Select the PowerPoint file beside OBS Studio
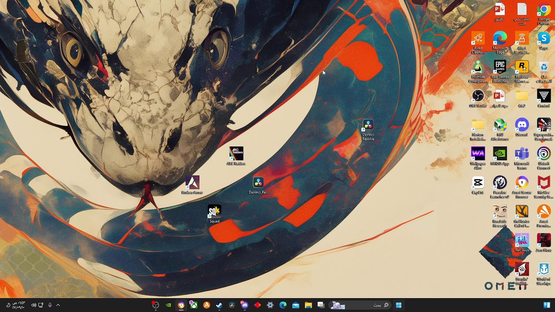This screenshot has height=312, width=555. [x=500, y=99]
